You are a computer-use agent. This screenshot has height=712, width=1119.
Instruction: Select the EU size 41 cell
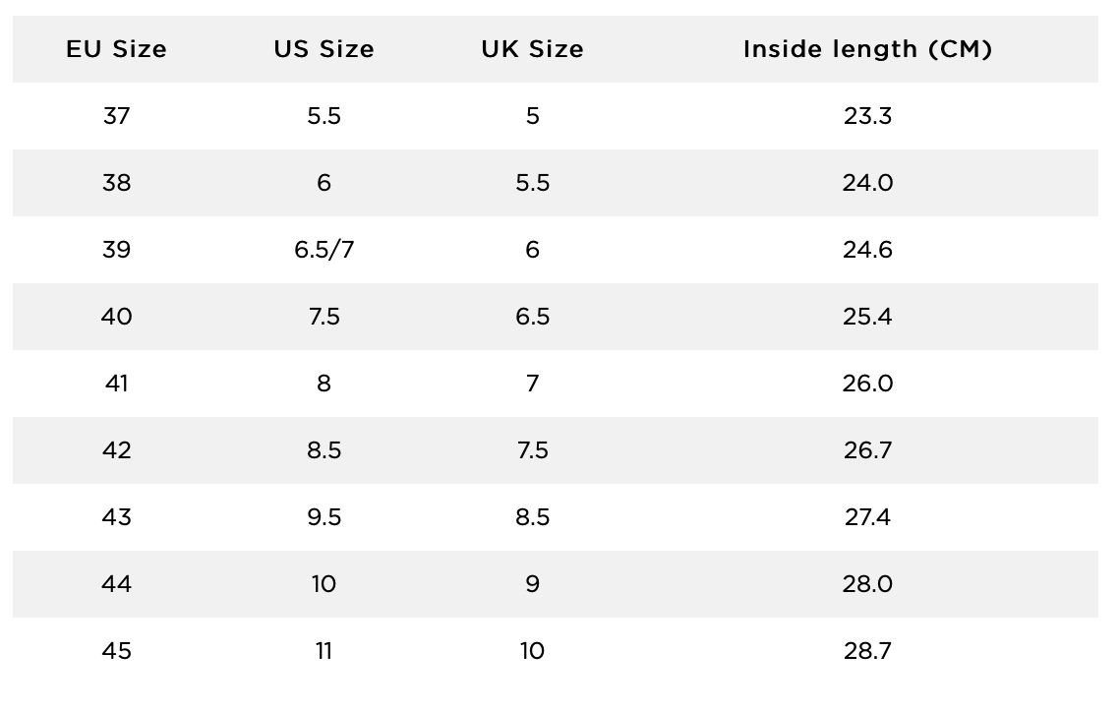tap(116, 384)
